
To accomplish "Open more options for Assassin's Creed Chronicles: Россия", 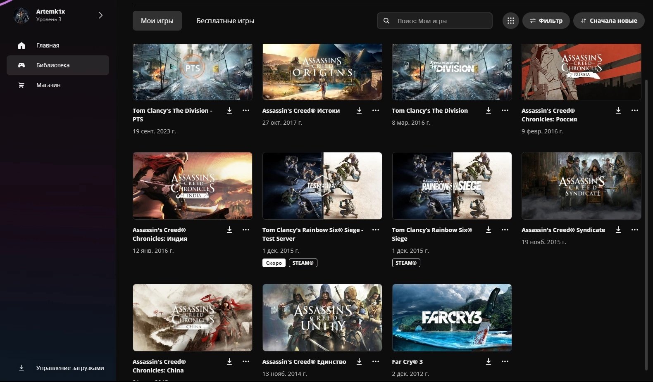I will tap(635, 110).
